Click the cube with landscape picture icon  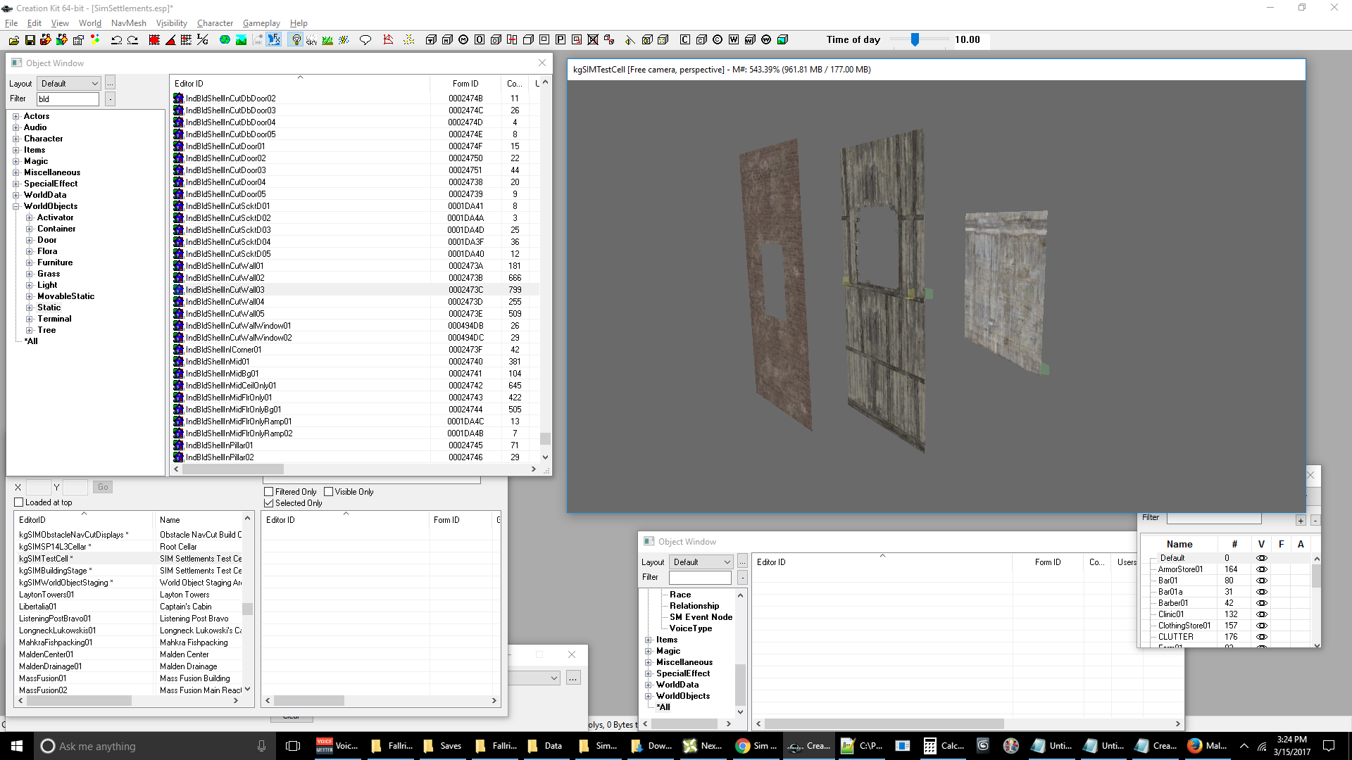[x=782, y=40]
